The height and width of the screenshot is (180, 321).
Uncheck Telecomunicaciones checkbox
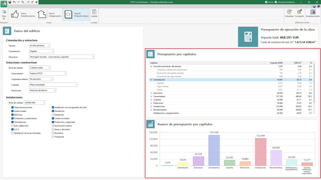coord(13,107)
